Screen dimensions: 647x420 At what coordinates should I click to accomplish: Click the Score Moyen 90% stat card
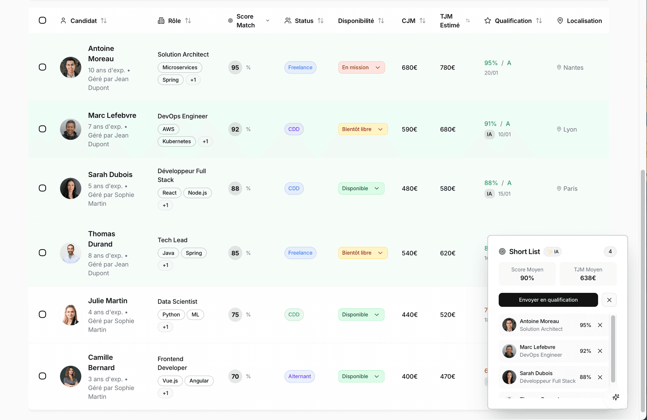coord(527,274)
